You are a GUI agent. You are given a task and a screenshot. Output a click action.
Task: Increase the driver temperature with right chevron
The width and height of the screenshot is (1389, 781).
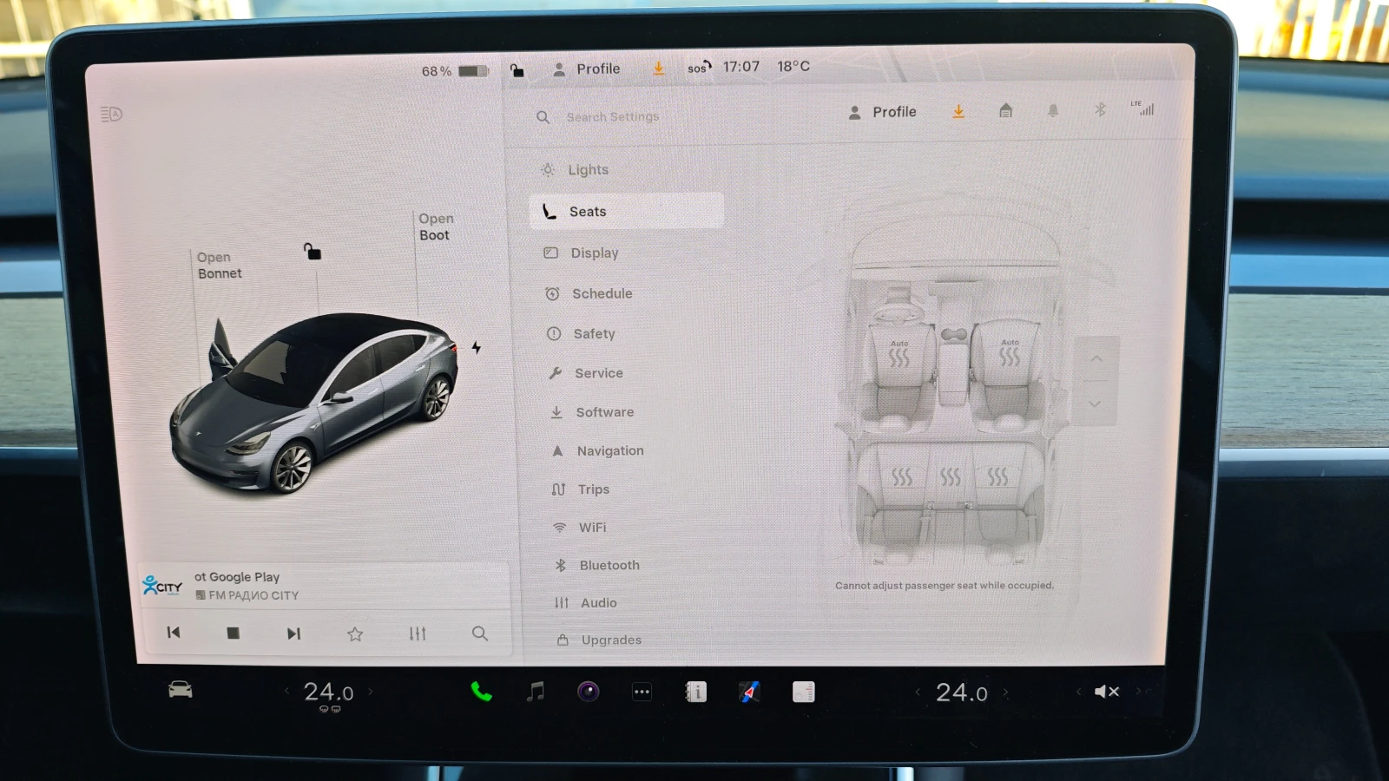[371, 692]
